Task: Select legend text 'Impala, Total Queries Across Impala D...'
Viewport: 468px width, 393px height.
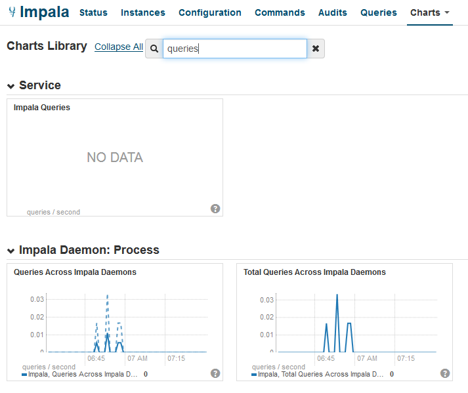Action: [320, 374]
